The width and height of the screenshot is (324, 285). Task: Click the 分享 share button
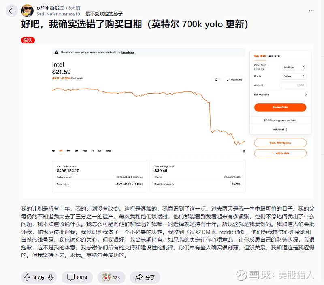[145, 278]
